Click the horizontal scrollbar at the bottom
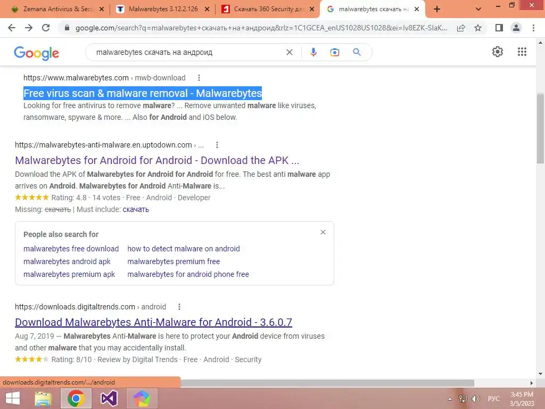 [327, 383]
